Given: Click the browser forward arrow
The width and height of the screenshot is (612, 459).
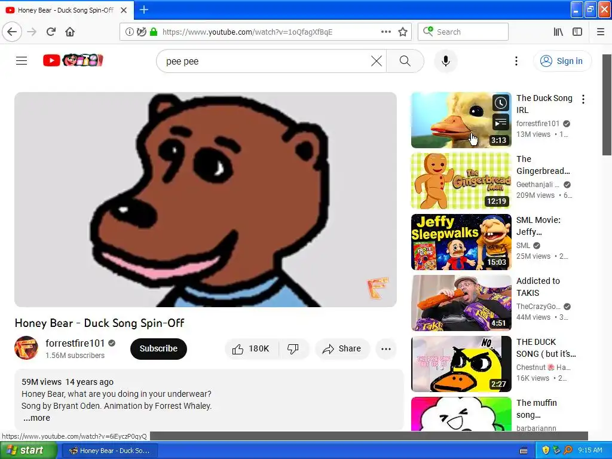Looking at the screenshot, I should click(x=32, y=32).
